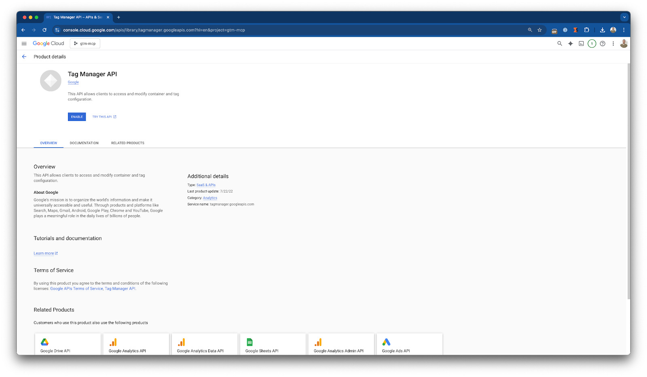Switch to the RELATED PRODUCTS tab

click(128, 143)
